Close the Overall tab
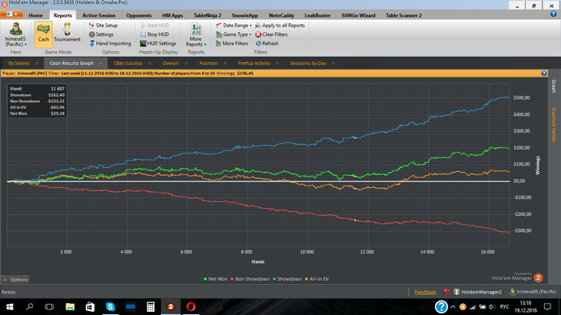Image resolution: width=561 pixels, height=315 pixels. (186, 63)
